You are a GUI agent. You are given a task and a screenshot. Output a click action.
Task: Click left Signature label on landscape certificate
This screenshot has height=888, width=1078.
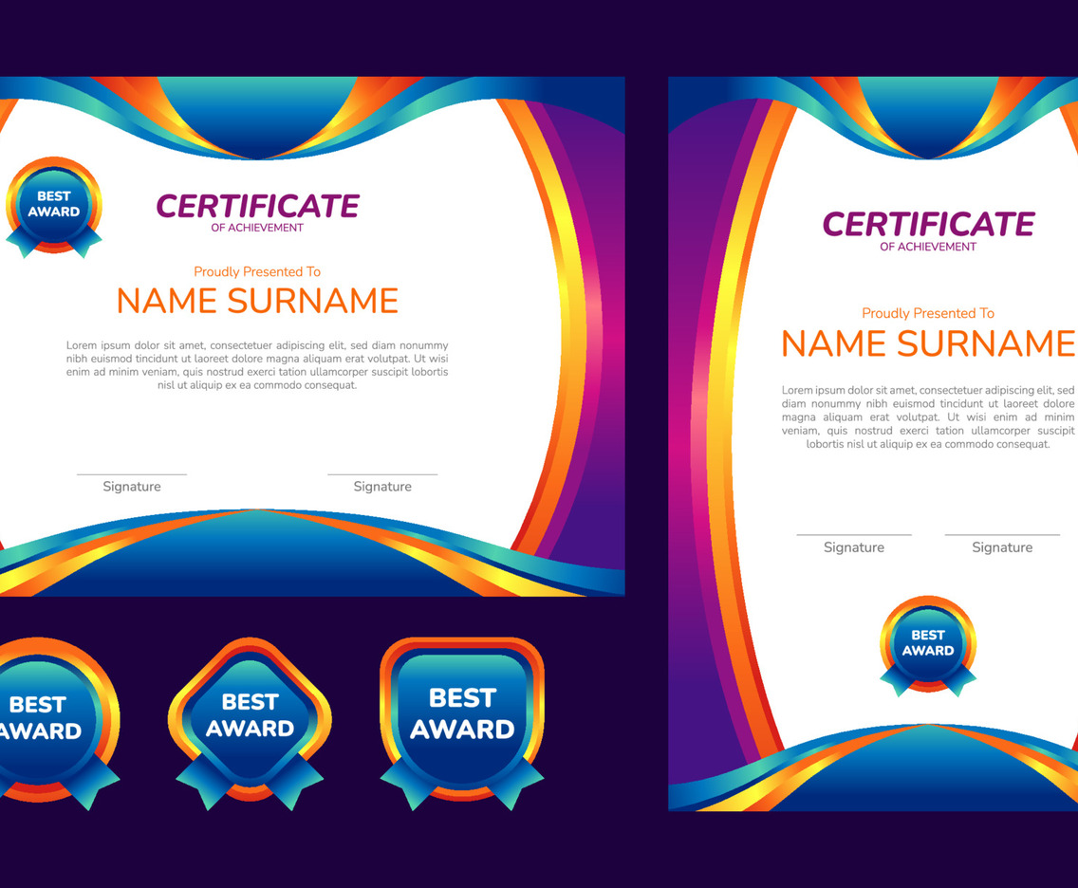(132, 487)
